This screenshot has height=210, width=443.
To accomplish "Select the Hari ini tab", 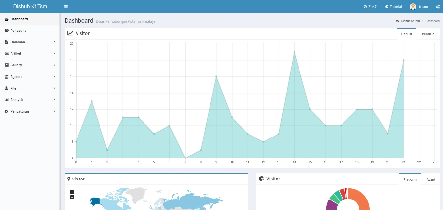I will 407,34.
